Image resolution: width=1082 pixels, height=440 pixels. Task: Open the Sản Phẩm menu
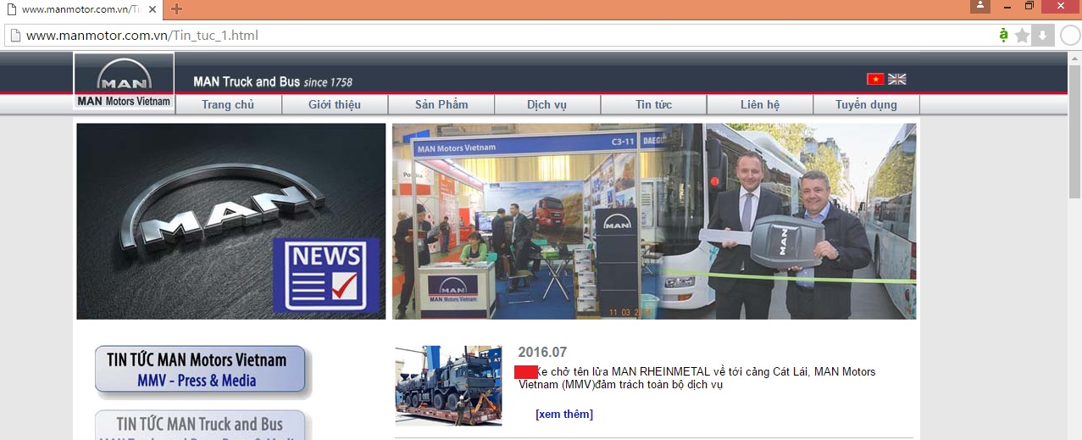pos(441,104)
